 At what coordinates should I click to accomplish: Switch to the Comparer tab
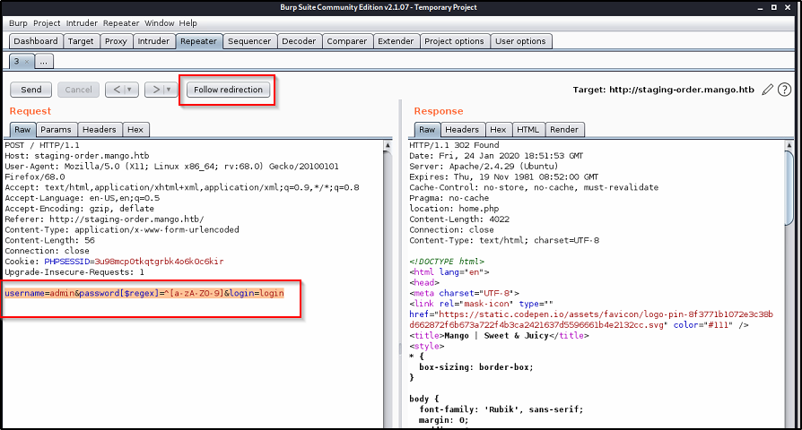pos(347,41)
